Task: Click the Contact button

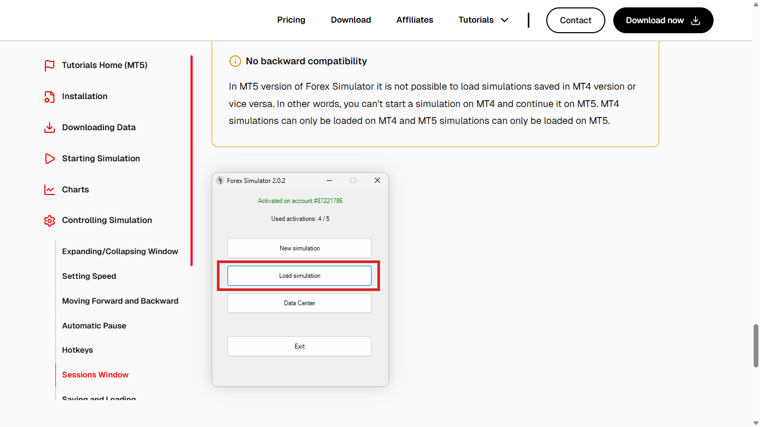Action: tap(575, 20)
